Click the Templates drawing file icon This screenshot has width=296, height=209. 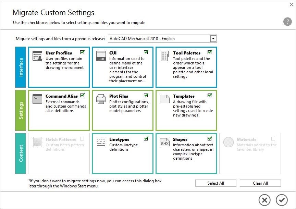click(164, 99)
